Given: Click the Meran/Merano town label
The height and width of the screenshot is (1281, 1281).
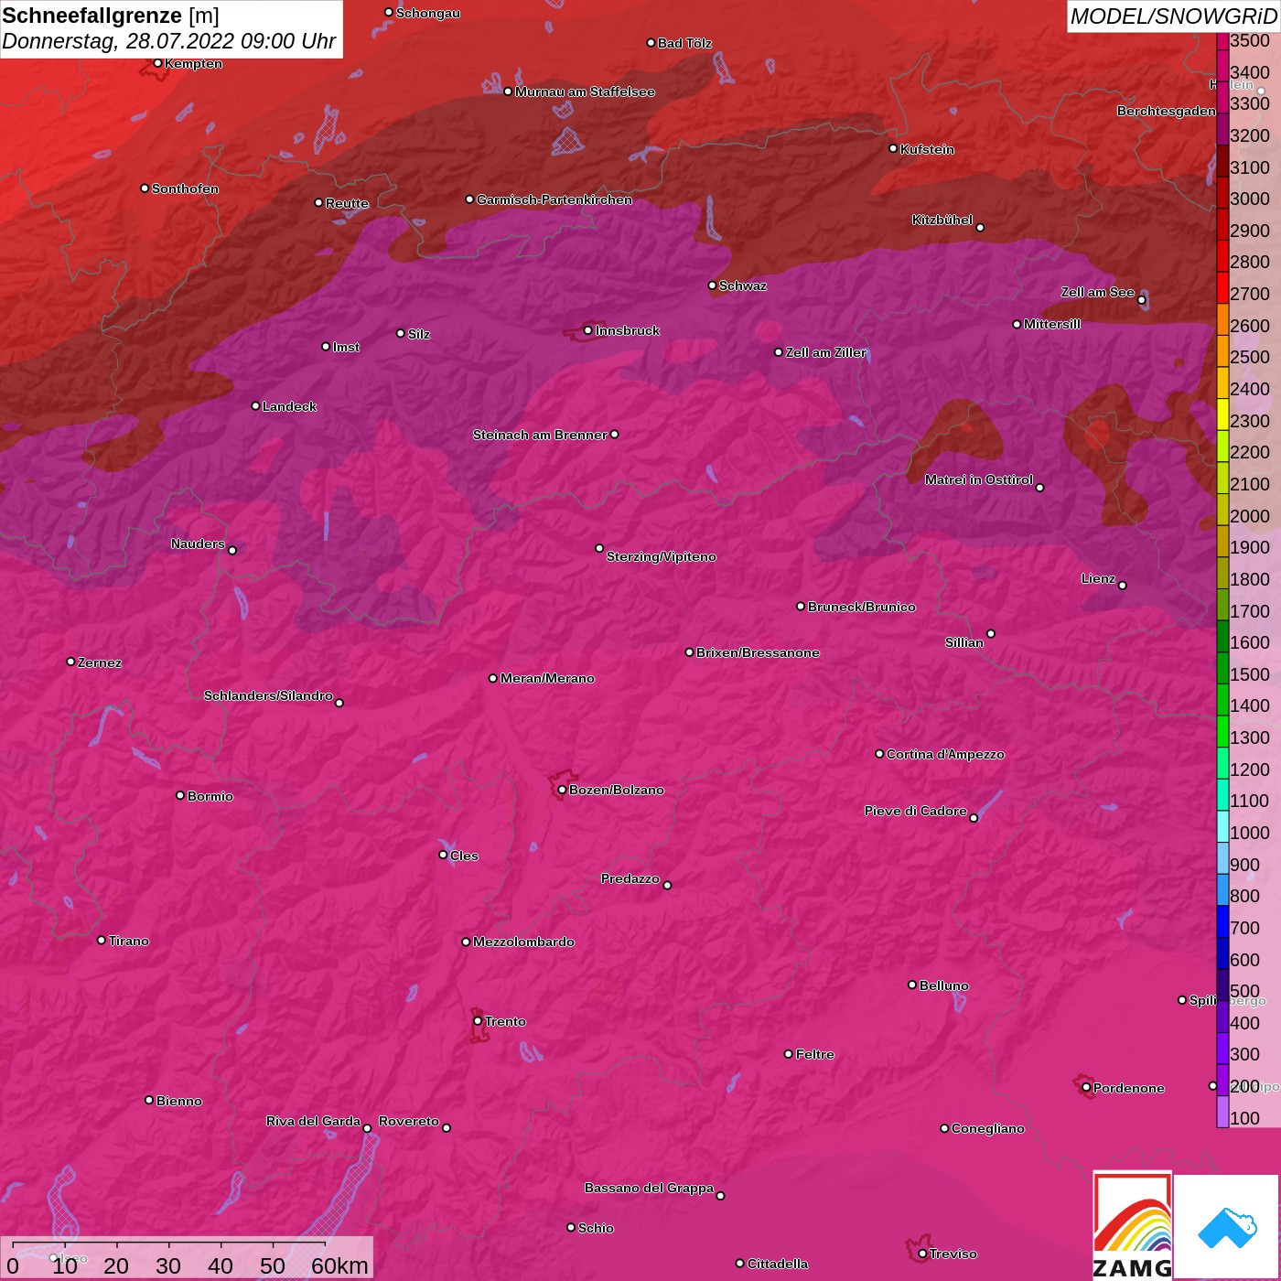Looking at the screenshot, I should point(547,678).
